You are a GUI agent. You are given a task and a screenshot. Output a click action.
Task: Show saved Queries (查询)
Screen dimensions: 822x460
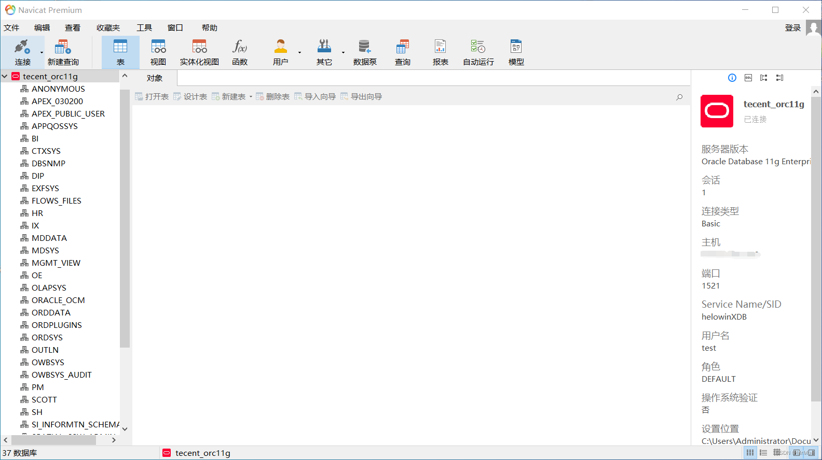(x=403, y=52)
